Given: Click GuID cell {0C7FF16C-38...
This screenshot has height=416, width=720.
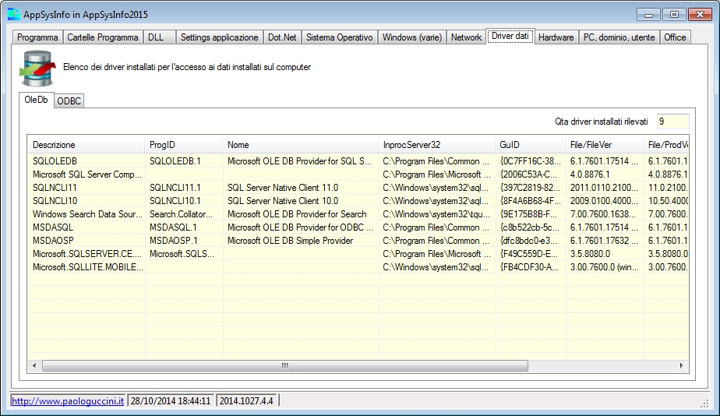Looking at the screenshot, I should (x=531, y=161).
